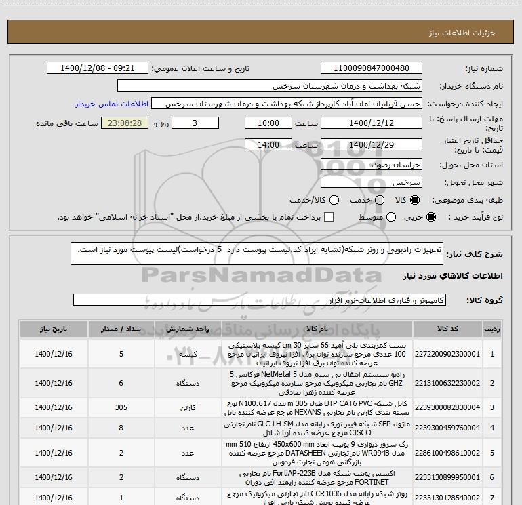Click the delivery province field خراسان رضوی
The width and height of the screenshot is (522, 505).
point(372,165)
